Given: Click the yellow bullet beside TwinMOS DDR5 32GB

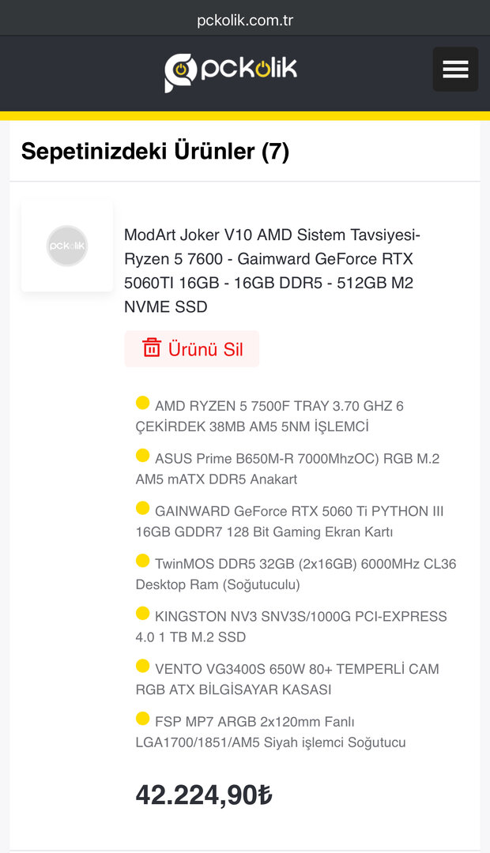Looking at the screenshot, I should [x=143, y=562].
